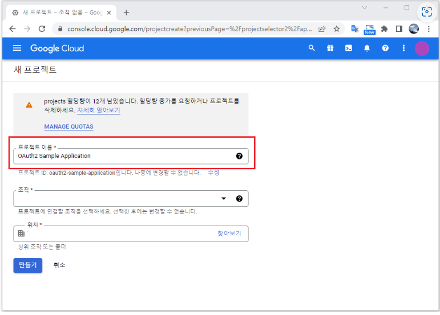This screenshot has height=315, width=440.
Task: Reload the page
Action: click(x=42, y=28)
